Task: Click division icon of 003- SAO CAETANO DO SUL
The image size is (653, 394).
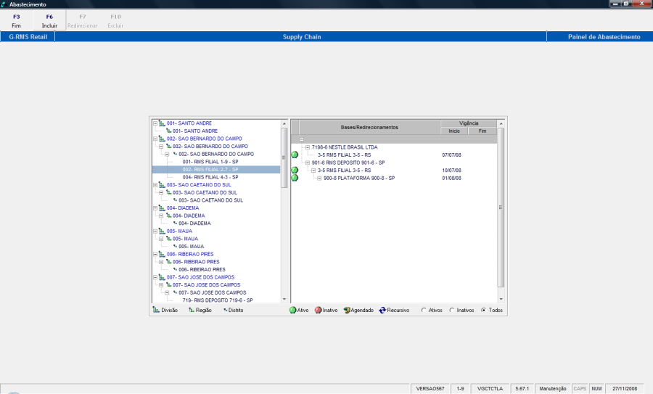Action: [x=162, y=185]
